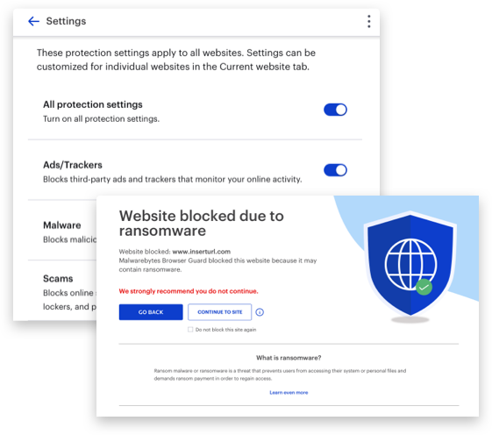Screen dimensions: 492x435
Task: Click Website blocked due to ransomware title
Action: [202, 223]
